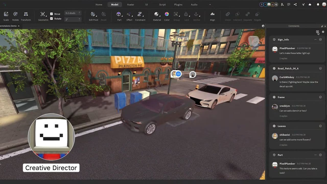
Task: Open the Align tool
Action: pos(212,15)
